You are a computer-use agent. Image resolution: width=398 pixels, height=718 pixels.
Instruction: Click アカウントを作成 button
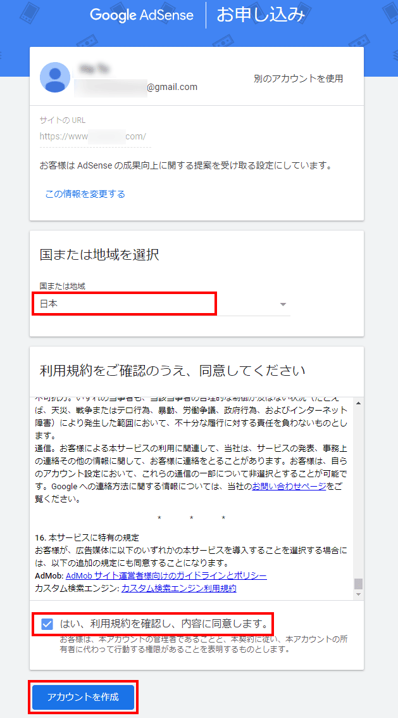(x=83, y=697)
